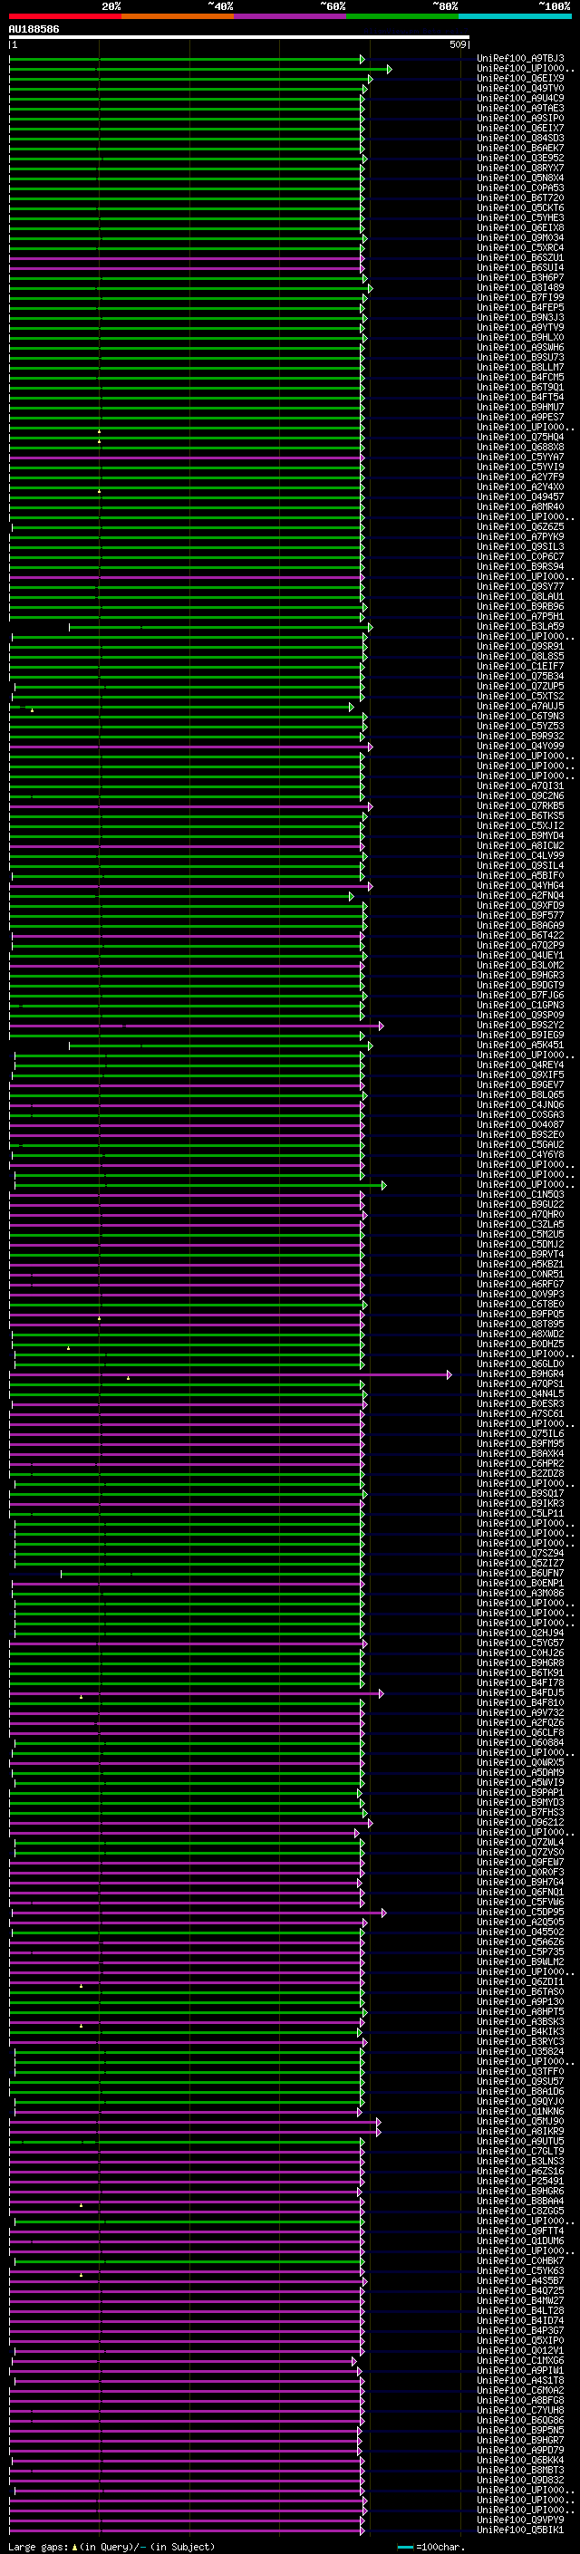Click the UniRef100_B4FEP5 label
The width and height of the screenshot is (580, 2554).
[520, 307]
